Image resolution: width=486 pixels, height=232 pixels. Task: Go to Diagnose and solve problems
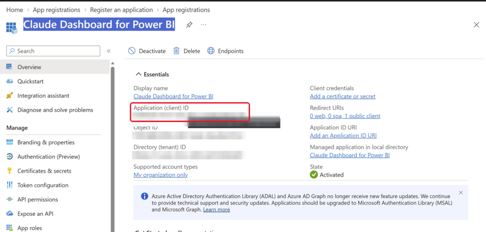click(x=55, y=110)
